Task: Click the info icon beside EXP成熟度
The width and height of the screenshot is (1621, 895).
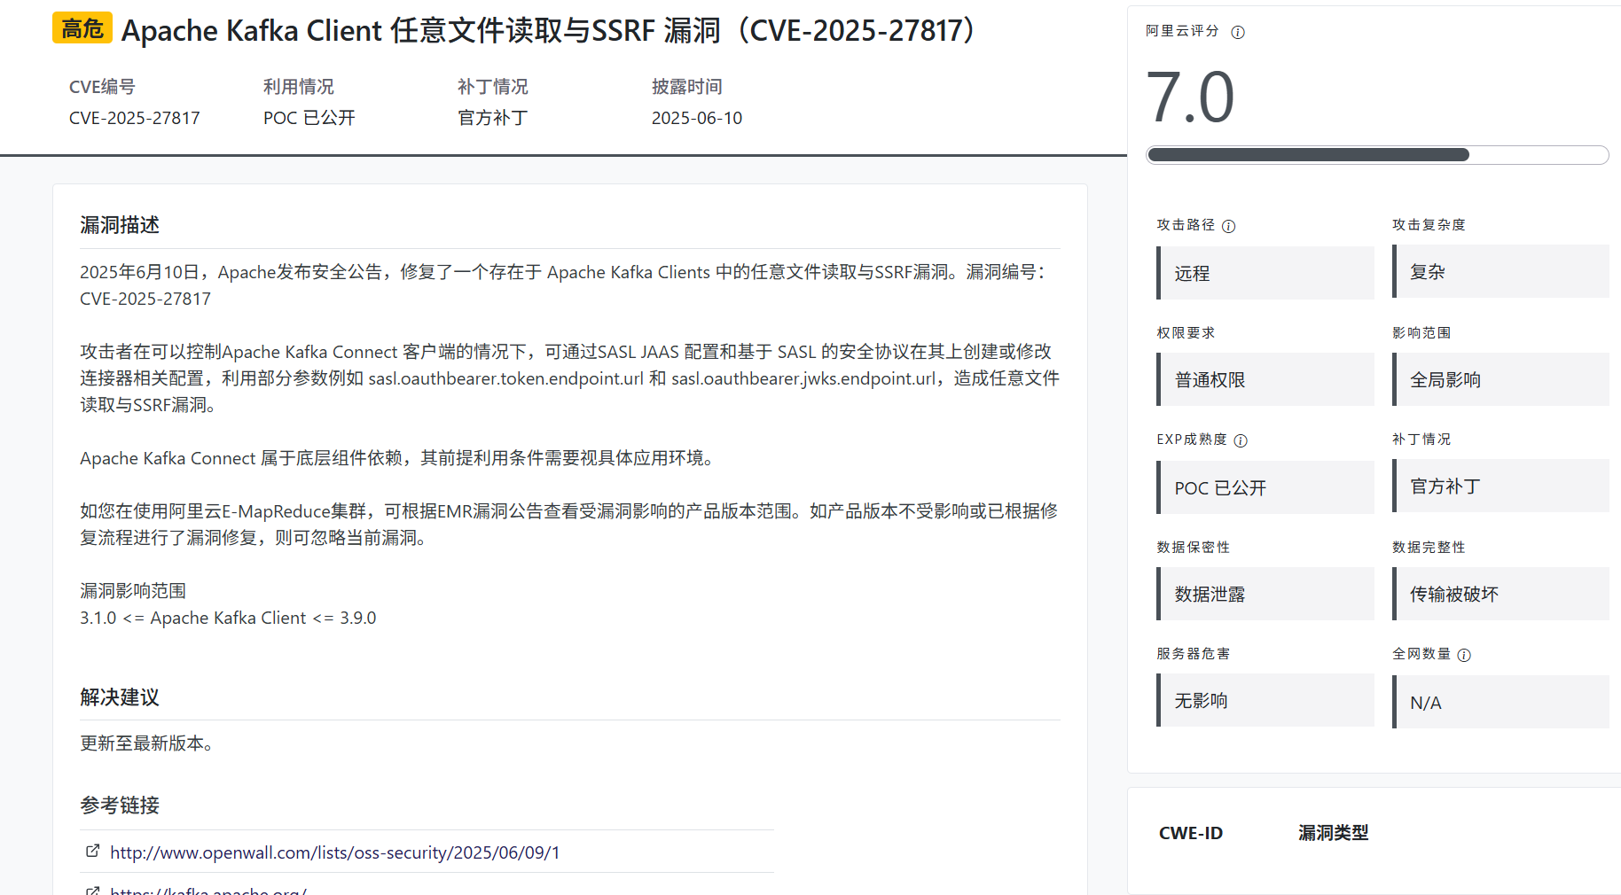Action: 1241,440
